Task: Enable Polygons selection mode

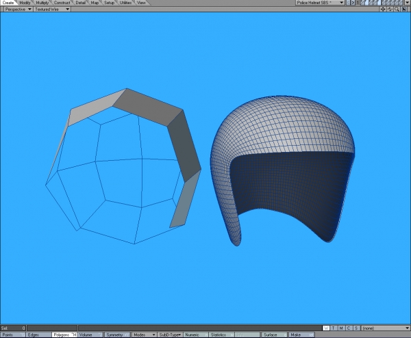Action: (64, 335)
